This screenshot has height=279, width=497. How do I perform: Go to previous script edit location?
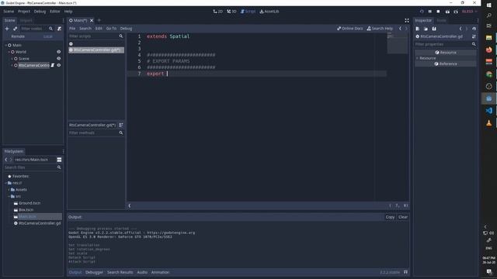pos(400,29)
